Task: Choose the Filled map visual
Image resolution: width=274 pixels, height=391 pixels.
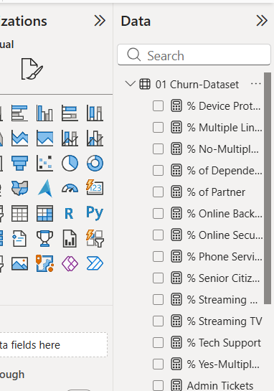Action: (19, 188)
